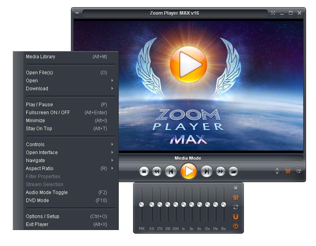
Task: Click the 1k equalizer band slider
Action: [x=184, y=205]
